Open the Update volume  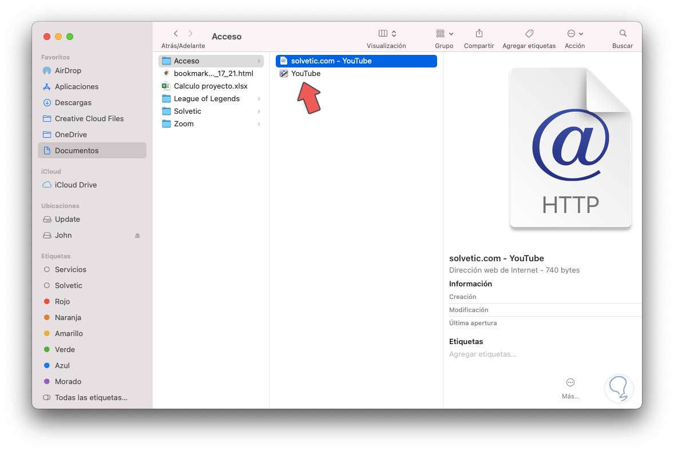[92, 219]
